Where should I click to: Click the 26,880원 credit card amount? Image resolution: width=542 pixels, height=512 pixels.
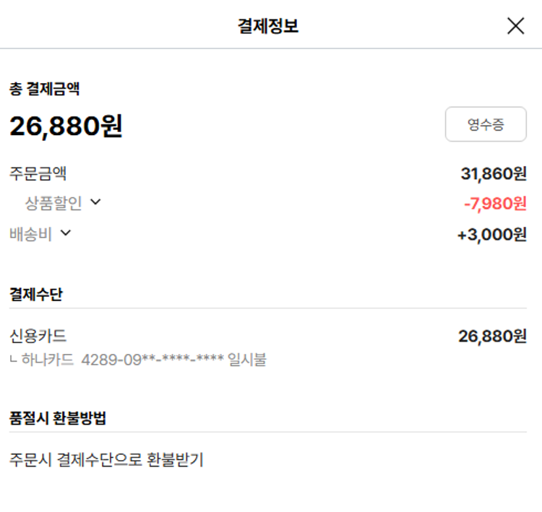coord(492,336)
